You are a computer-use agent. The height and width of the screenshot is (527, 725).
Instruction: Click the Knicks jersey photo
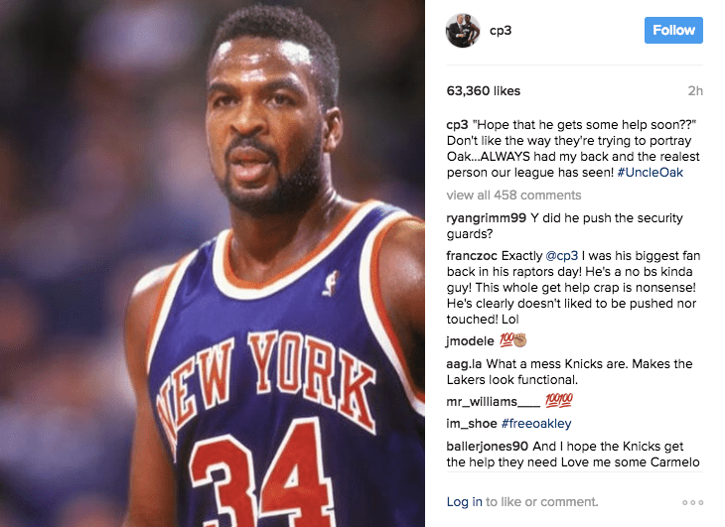tap(213, 263)
